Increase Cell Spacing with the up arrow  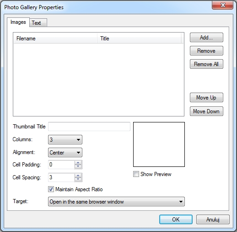click(x=78, y=176)
